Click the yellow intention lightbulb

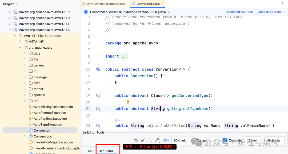[x=128, y=102]
